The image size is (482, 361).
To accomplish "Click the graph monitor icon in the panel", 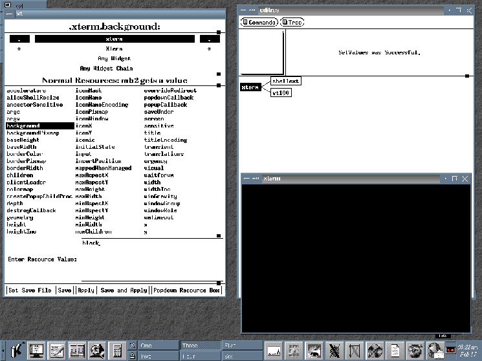I will (275, 350).
